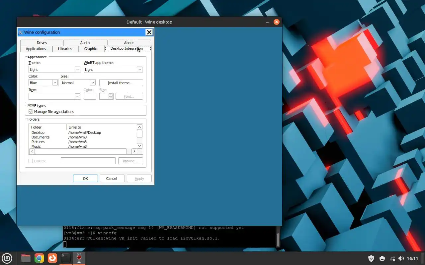Click the Links to column header
The height and width of the screenshot is (265, 425).
(x=102, y=127)
